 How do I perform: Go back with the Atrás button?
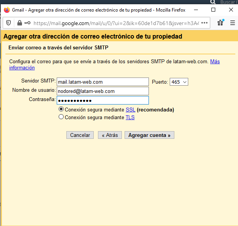click(x=110, y=135)
